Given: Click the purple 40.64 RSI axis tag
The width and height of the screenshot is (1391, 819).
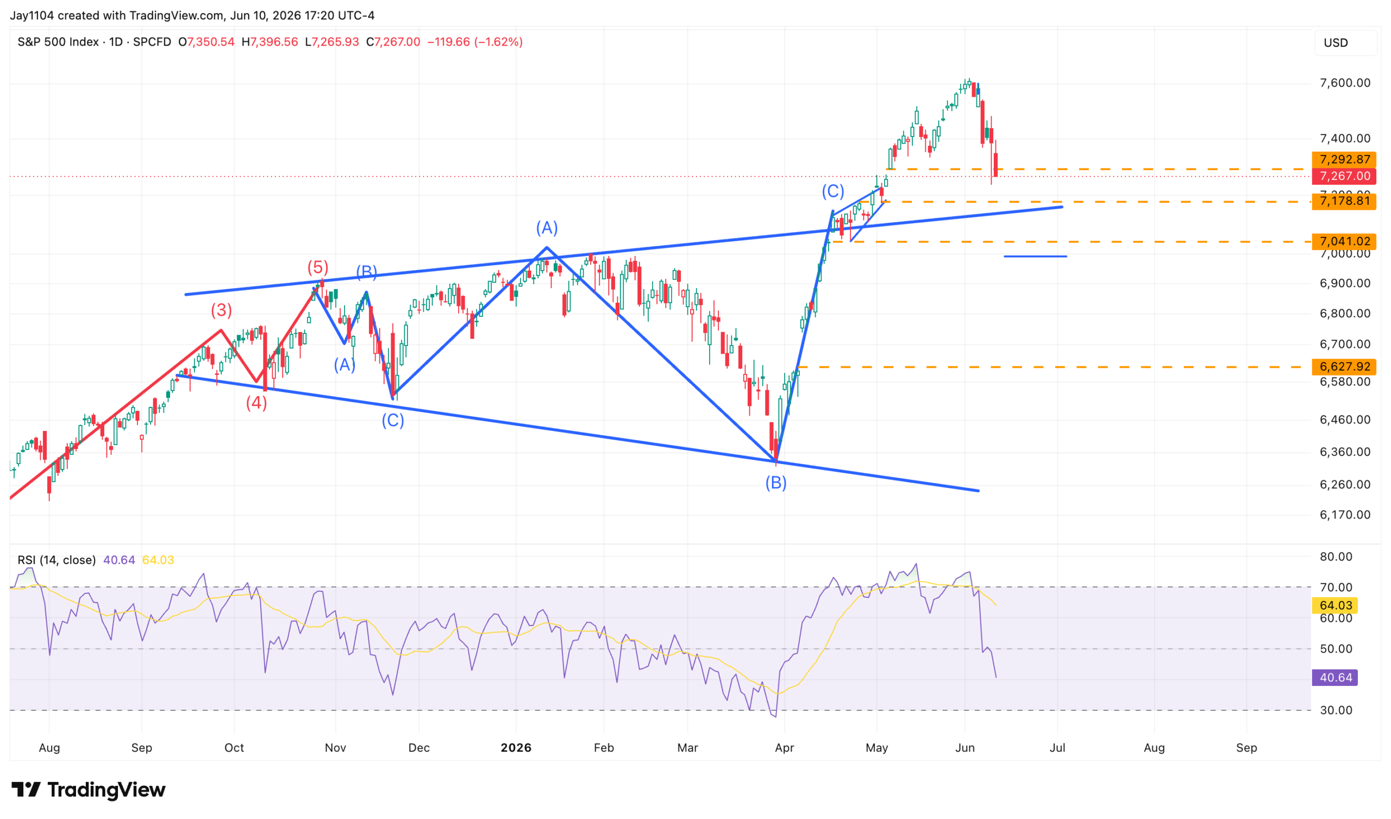Looking at the screenshot, I should pyautogui.click(x=1335, y=678).
